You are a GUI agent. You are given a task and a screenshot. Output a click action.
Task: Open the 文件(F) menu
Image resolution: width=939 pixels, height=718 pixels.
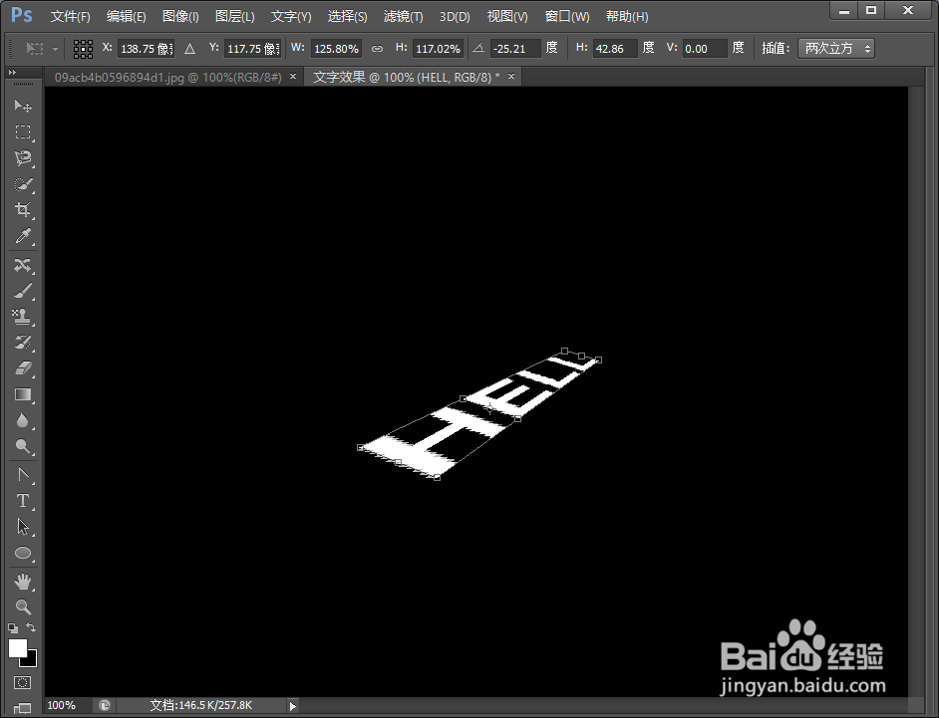70,17
